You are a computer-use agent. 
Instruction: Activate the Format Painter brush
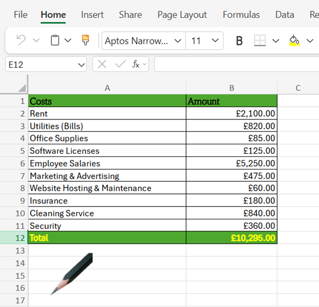coord(85,41)
